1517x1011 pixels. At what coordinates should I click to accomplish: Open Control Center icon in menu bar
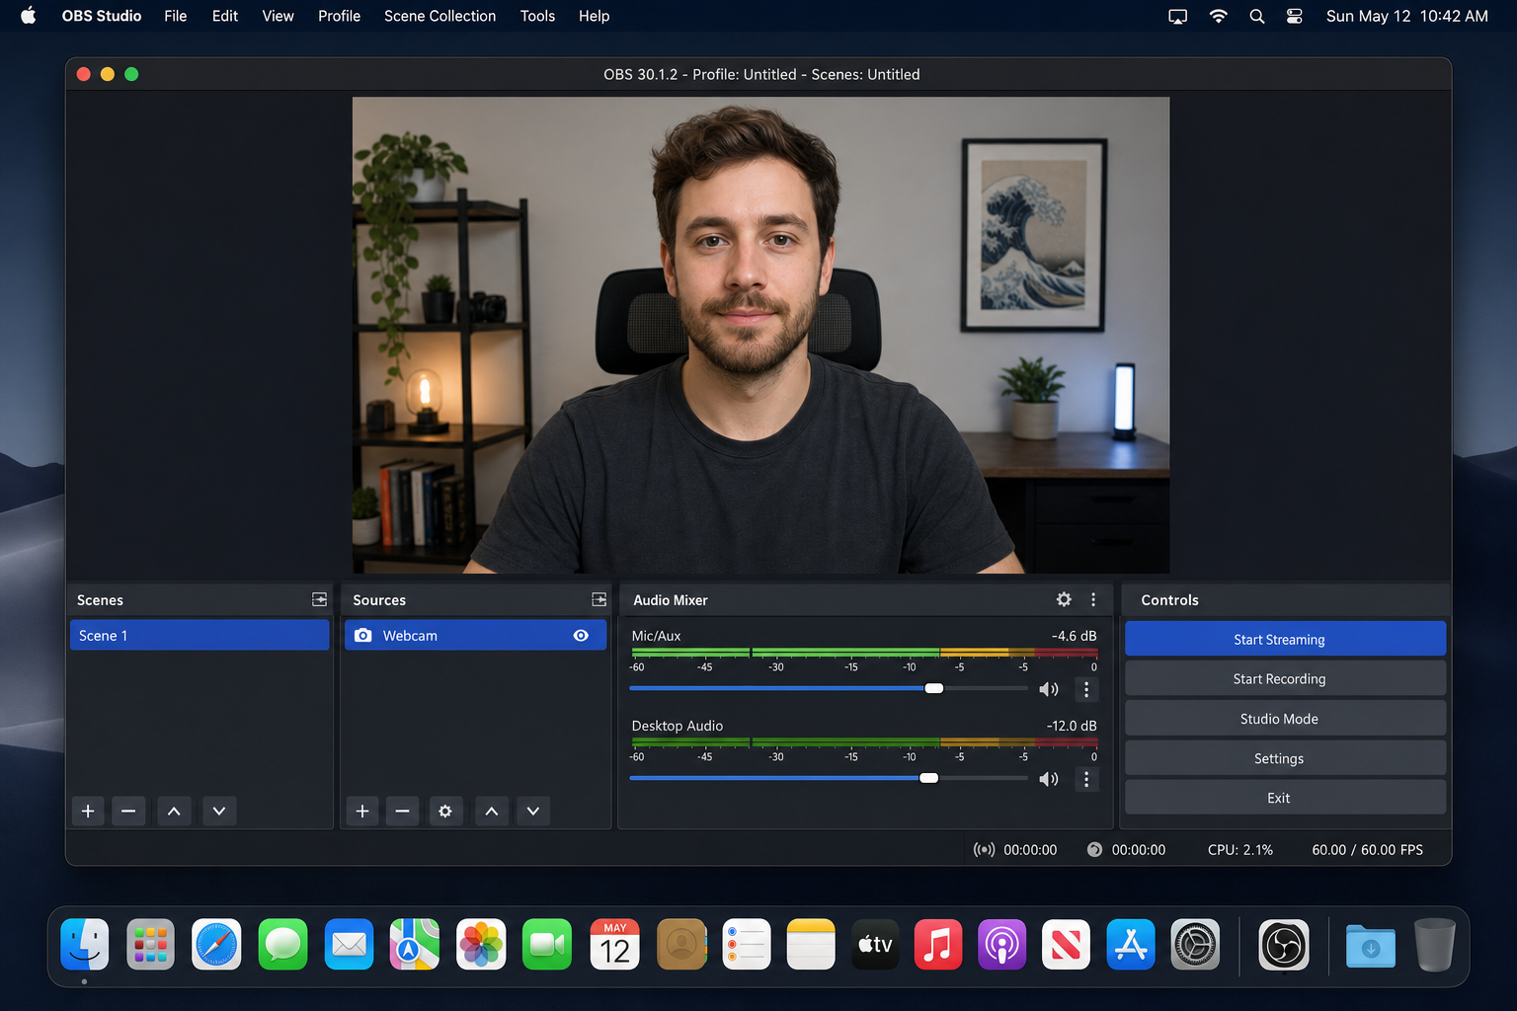pos(1295,16)
